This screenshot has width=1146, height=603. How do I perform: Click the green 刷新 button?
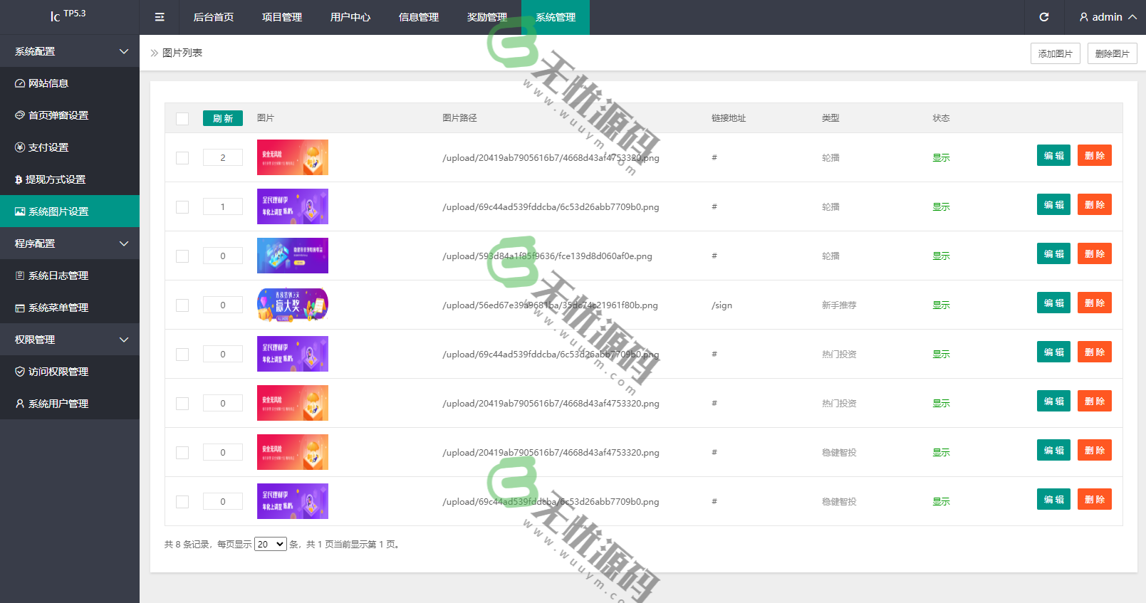click(x=222, y=118)
